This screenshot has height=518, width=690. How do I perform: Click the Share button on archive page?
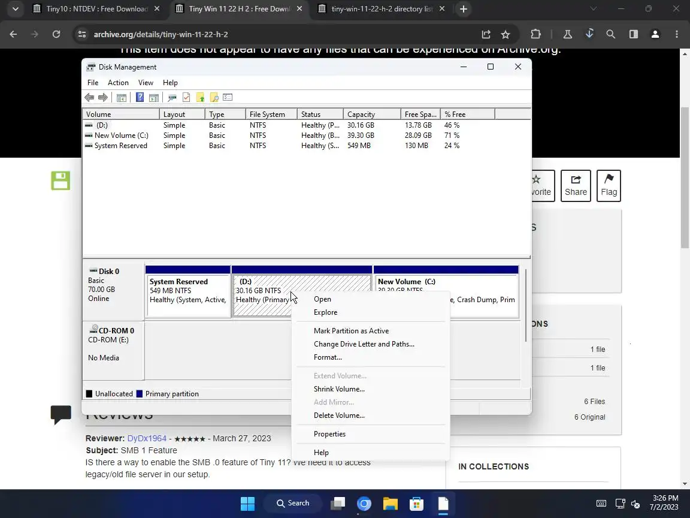pyautogui.click(x=576, y=185)
